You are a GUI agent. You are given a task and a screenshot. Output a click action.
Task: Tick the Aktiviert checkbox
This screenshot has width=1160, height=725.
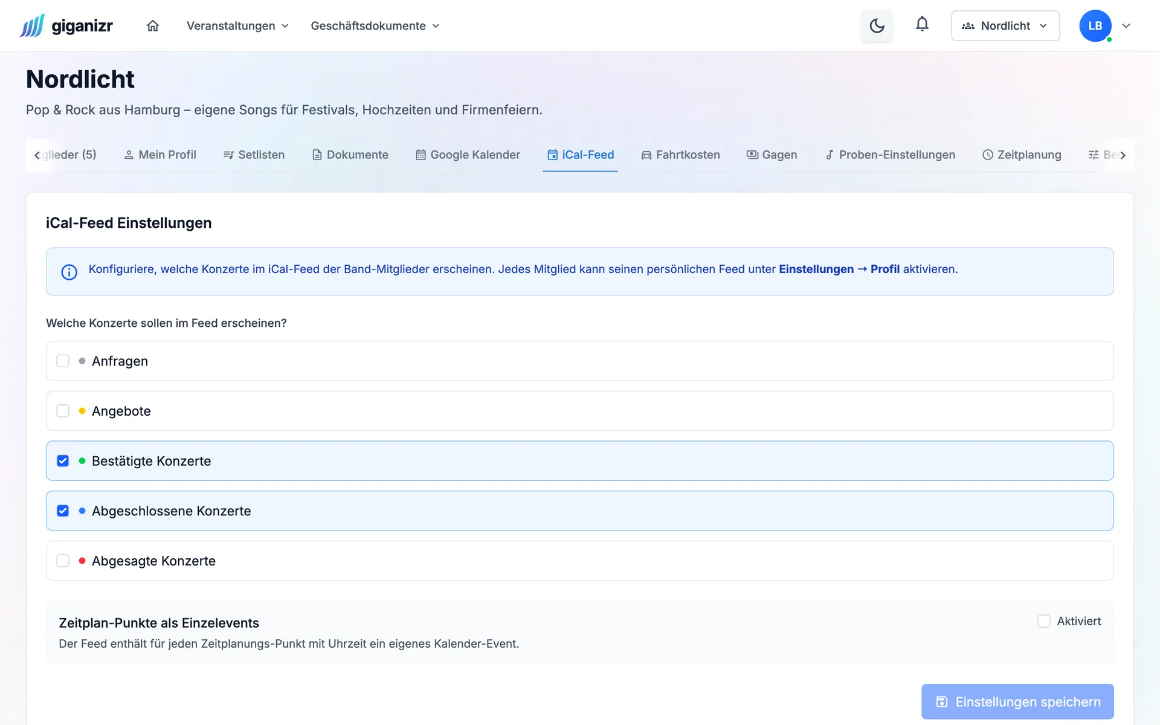coord(1044,621)
